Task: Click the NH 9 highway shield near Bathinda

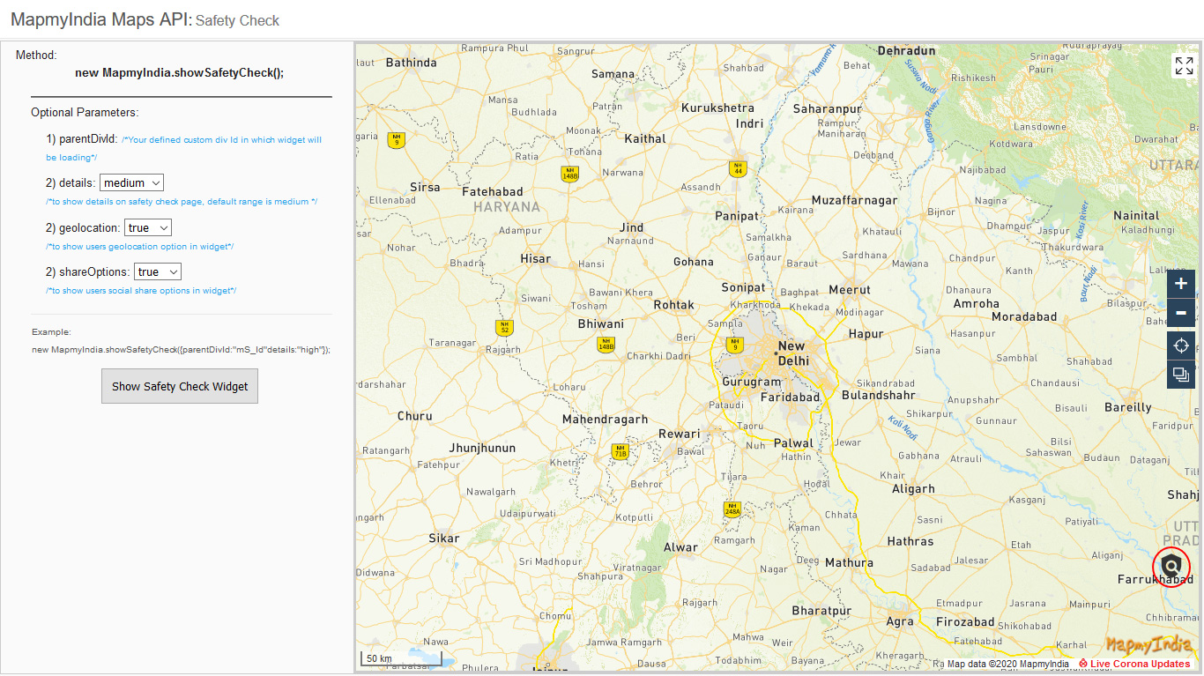Action: [x=397, y=139]
